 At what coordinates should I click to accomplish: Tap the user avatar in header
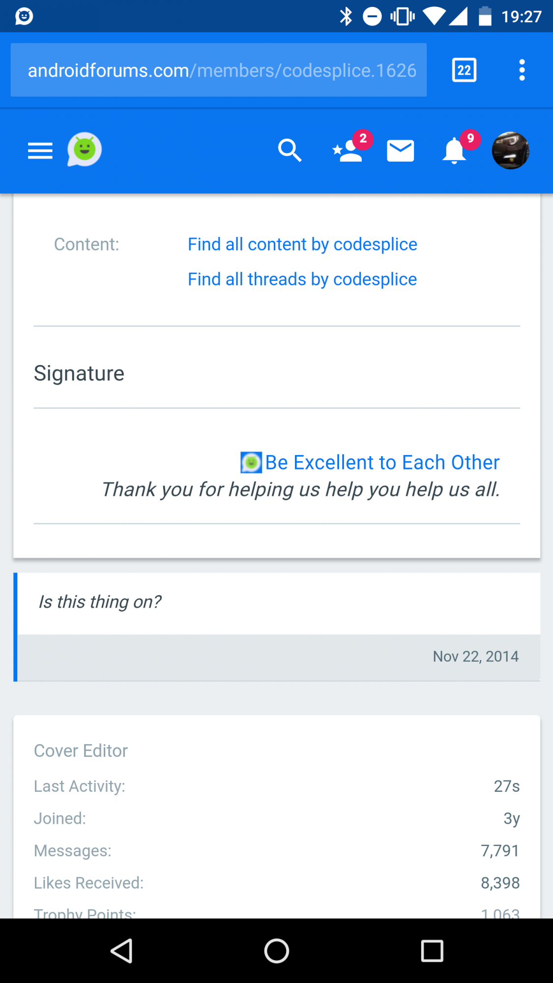point(510,150)
